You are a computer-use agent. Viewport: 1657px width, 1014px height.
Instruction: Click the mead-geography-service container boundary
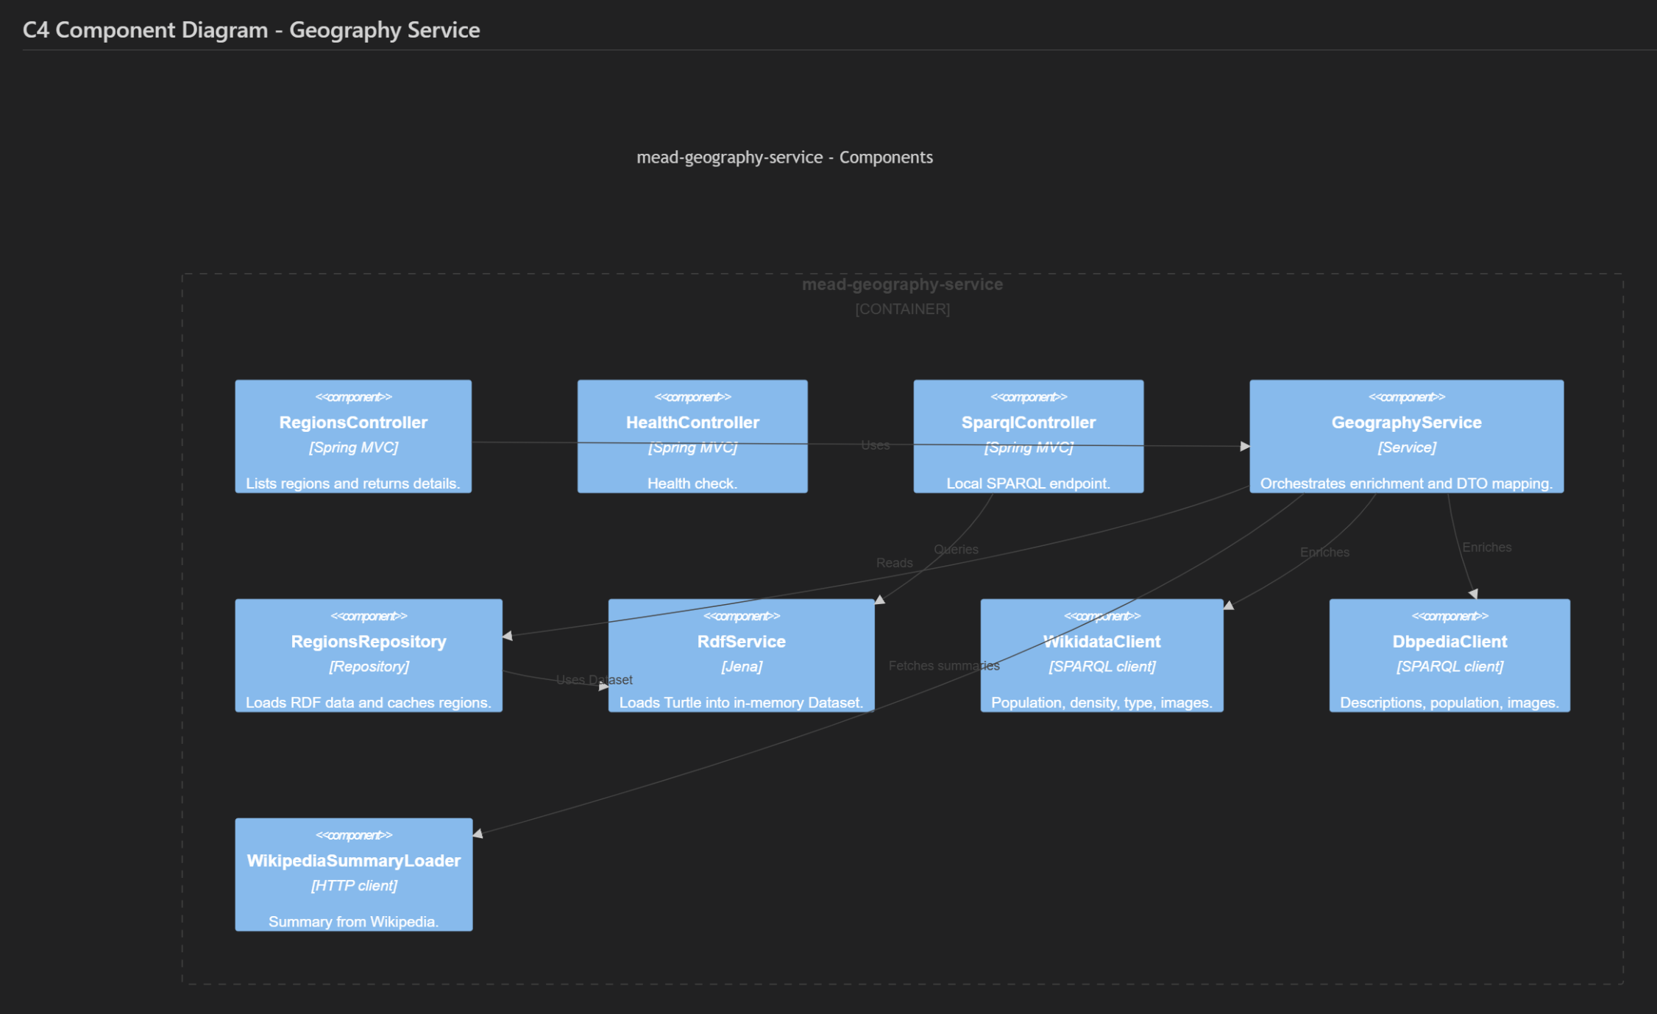coord(901,284)
